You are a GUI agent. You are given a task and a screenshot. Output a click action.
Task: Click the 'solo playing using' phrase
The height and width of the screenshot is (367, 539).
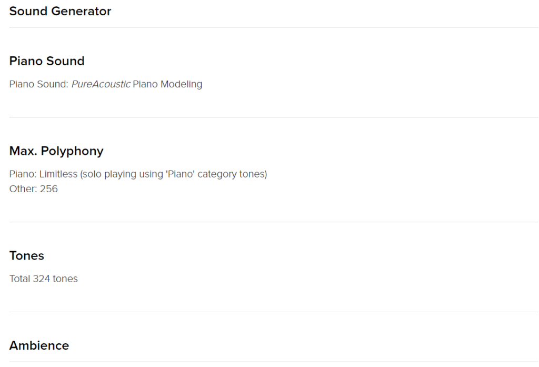click(122, 174)
